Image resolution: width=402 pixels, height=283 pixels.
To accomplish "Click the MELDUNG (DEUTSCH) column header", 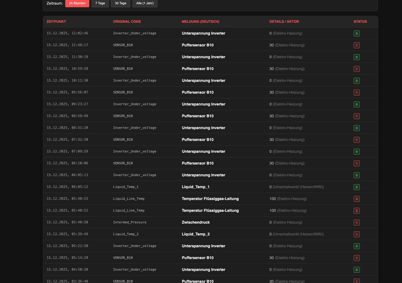I will coord(200,22).
